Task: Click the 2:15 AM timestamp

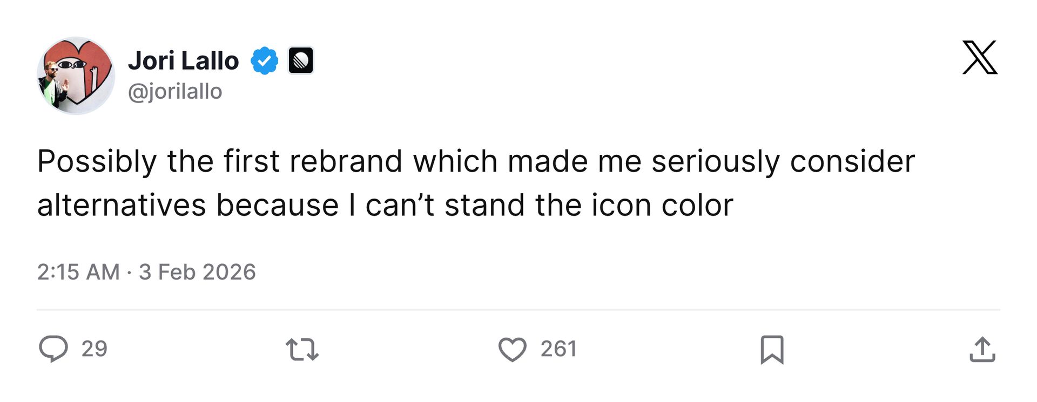Action: pos(78,272)
